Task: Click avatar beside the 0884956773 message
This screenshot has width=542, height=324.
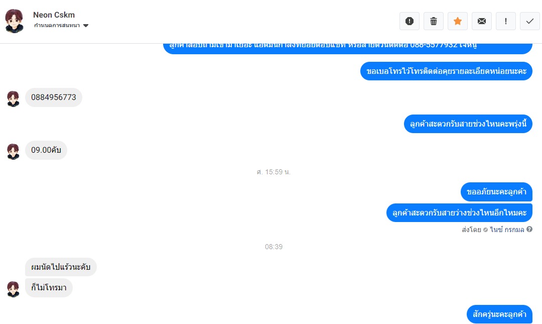Action: pos(13,99)
